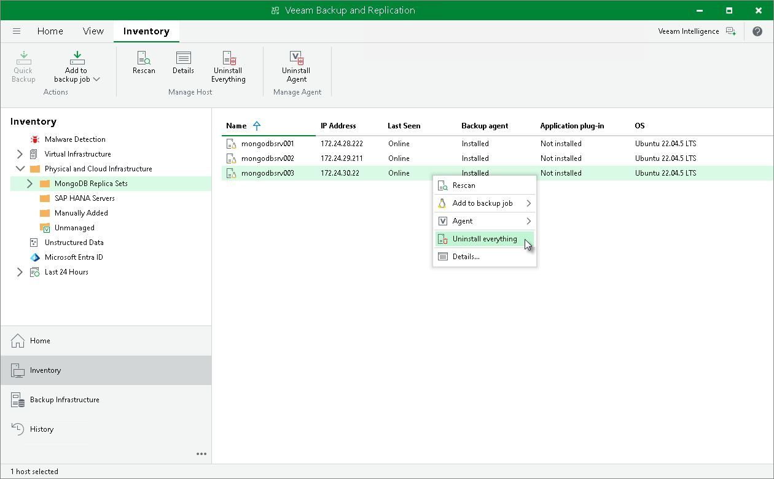
Task: Click the Manually Added folder icon
Action: pos(44,213)
